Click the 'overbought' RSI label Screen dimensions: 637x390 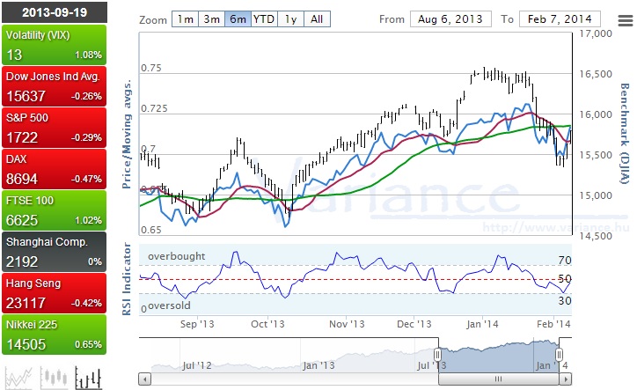(x=177, y=256)
